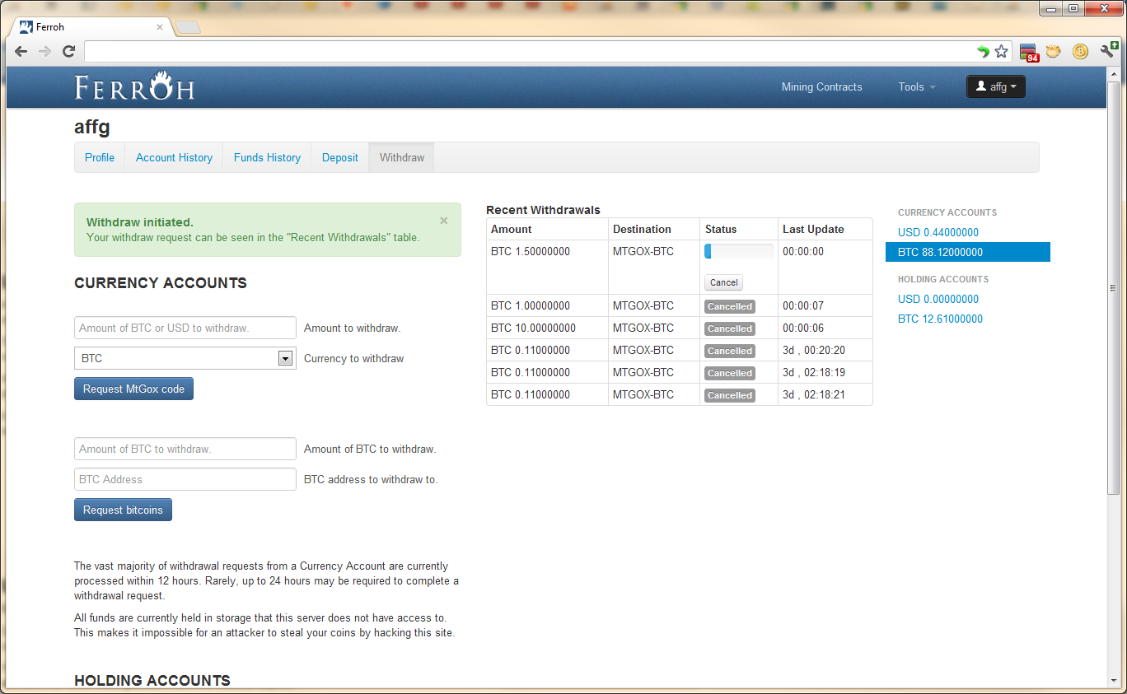This screenshot has height=694, width=1127.
Task: Switch to the Funds History tab
Action: tap(267, 157)
